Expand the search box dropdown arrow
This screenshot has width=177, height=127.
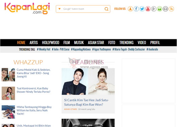click(59, 9)
